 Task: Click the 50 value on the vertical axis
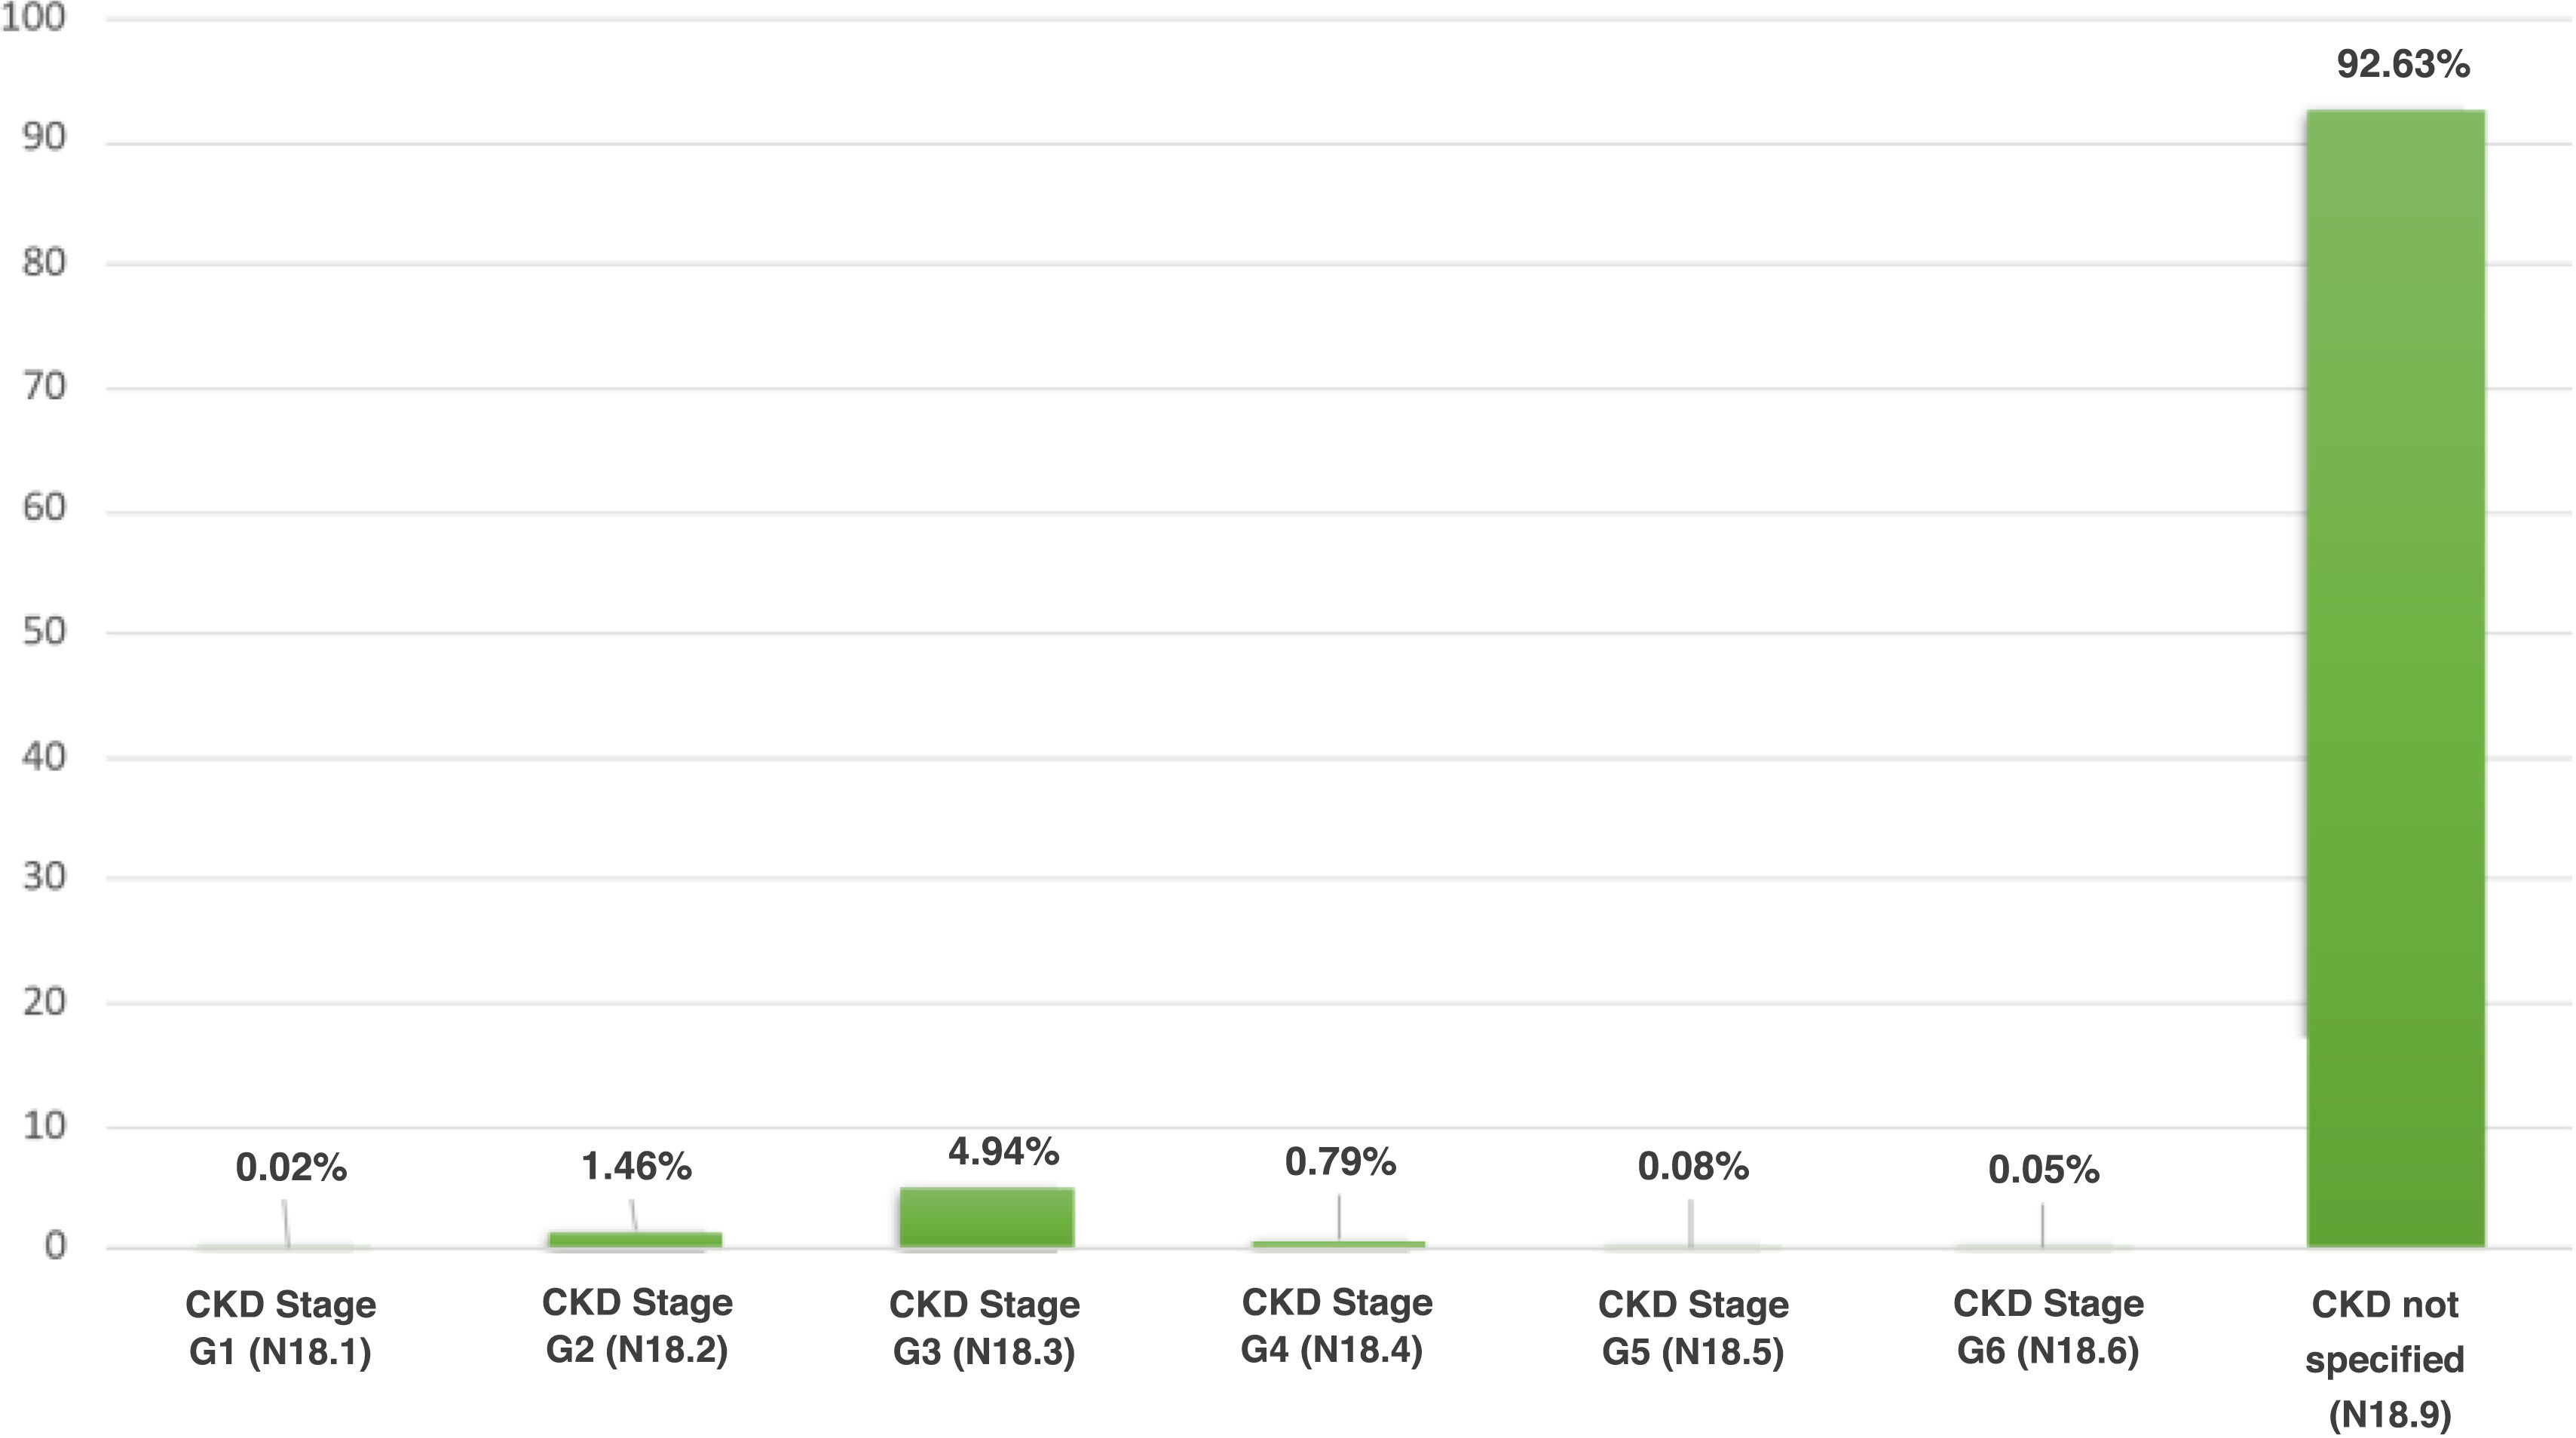coord(44,632)
